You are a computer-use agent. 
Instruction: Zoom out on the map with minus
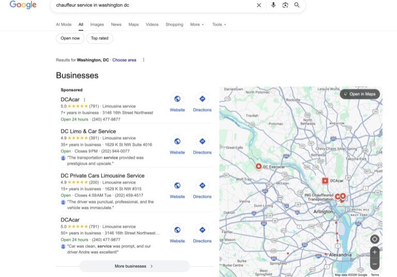(x=375, y=264)
